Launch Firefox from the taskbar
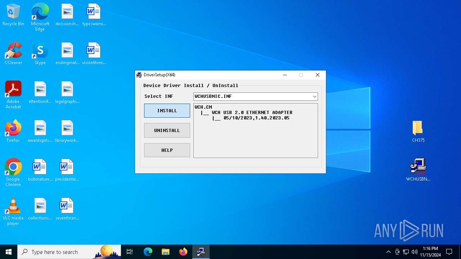The width and height of the screenshot is (461, 259). coord(183,252)
